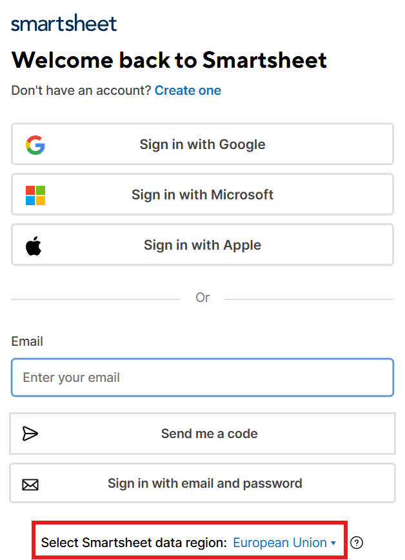Choose Sign in with Microsoft

pos(202,195)
